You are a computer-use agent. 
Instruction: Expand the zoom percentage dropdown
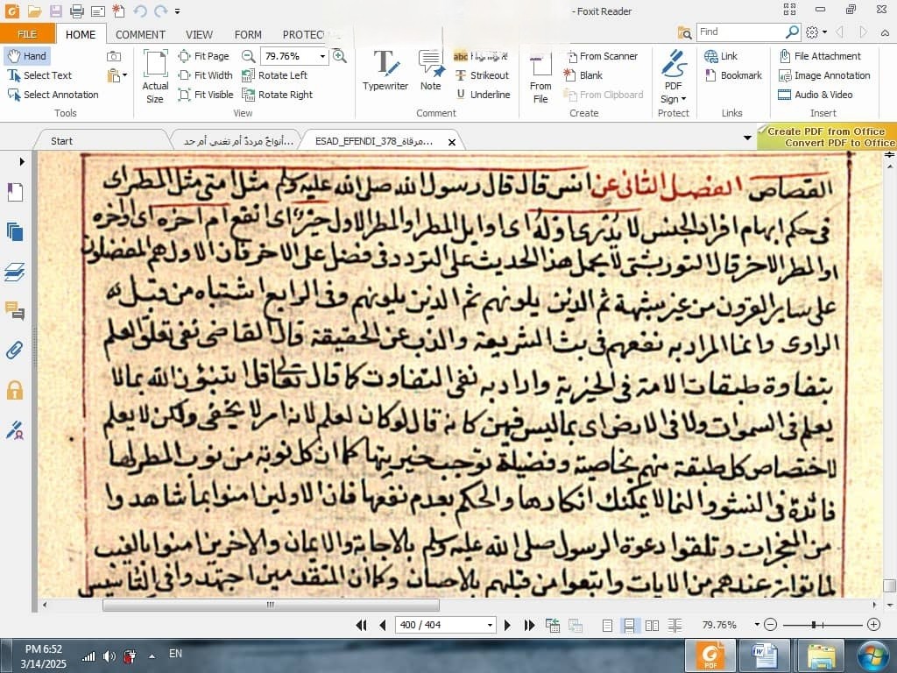(x=322, y=56)
